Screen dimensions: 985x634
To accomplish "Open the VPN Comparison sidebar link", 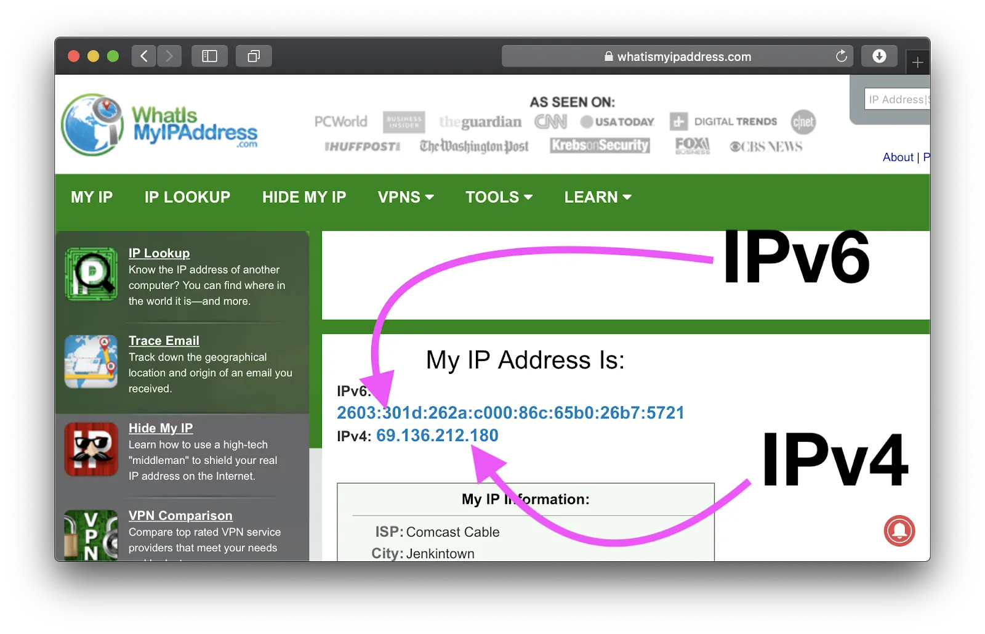I will pyautogui.click(x=180, y=516).
